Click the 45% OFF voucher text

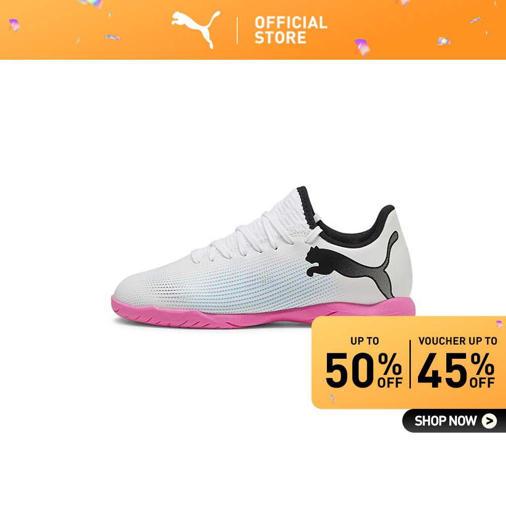(x=456, y=370)
